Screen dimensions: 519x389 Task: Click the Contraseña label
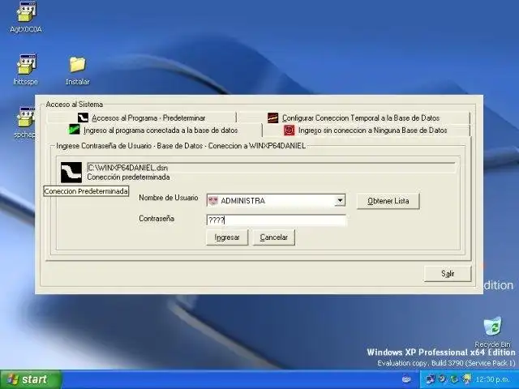(157, 218)
